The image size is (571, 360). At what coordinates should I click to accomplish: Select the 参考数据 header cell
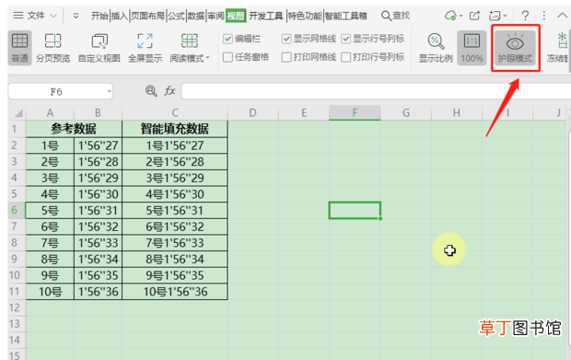74,129
